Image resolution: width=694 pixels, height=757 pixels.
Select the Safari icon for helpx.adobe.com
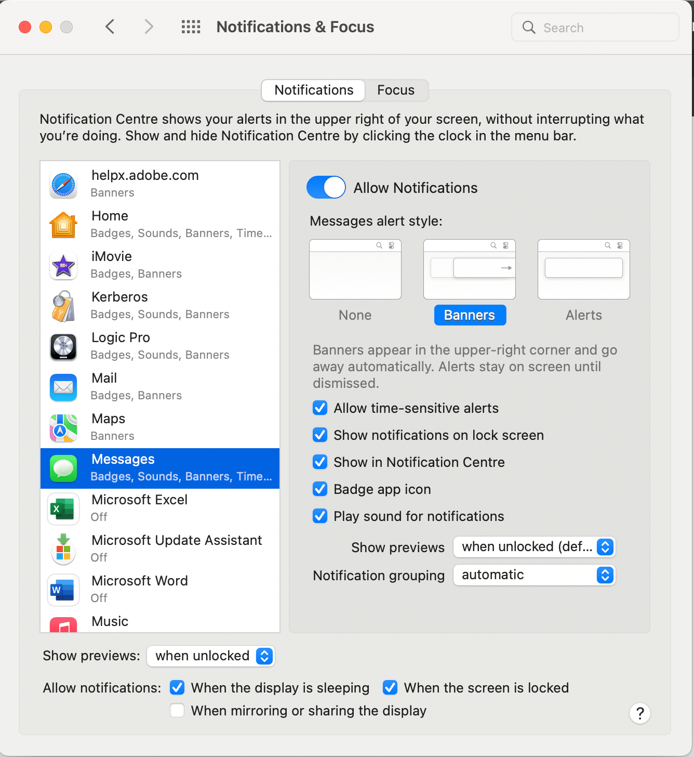coord(63,184)
